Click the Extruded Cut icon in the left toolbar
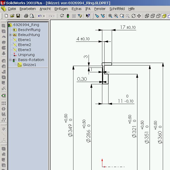This screenshot has width=170, height=170. pos(4,31)
